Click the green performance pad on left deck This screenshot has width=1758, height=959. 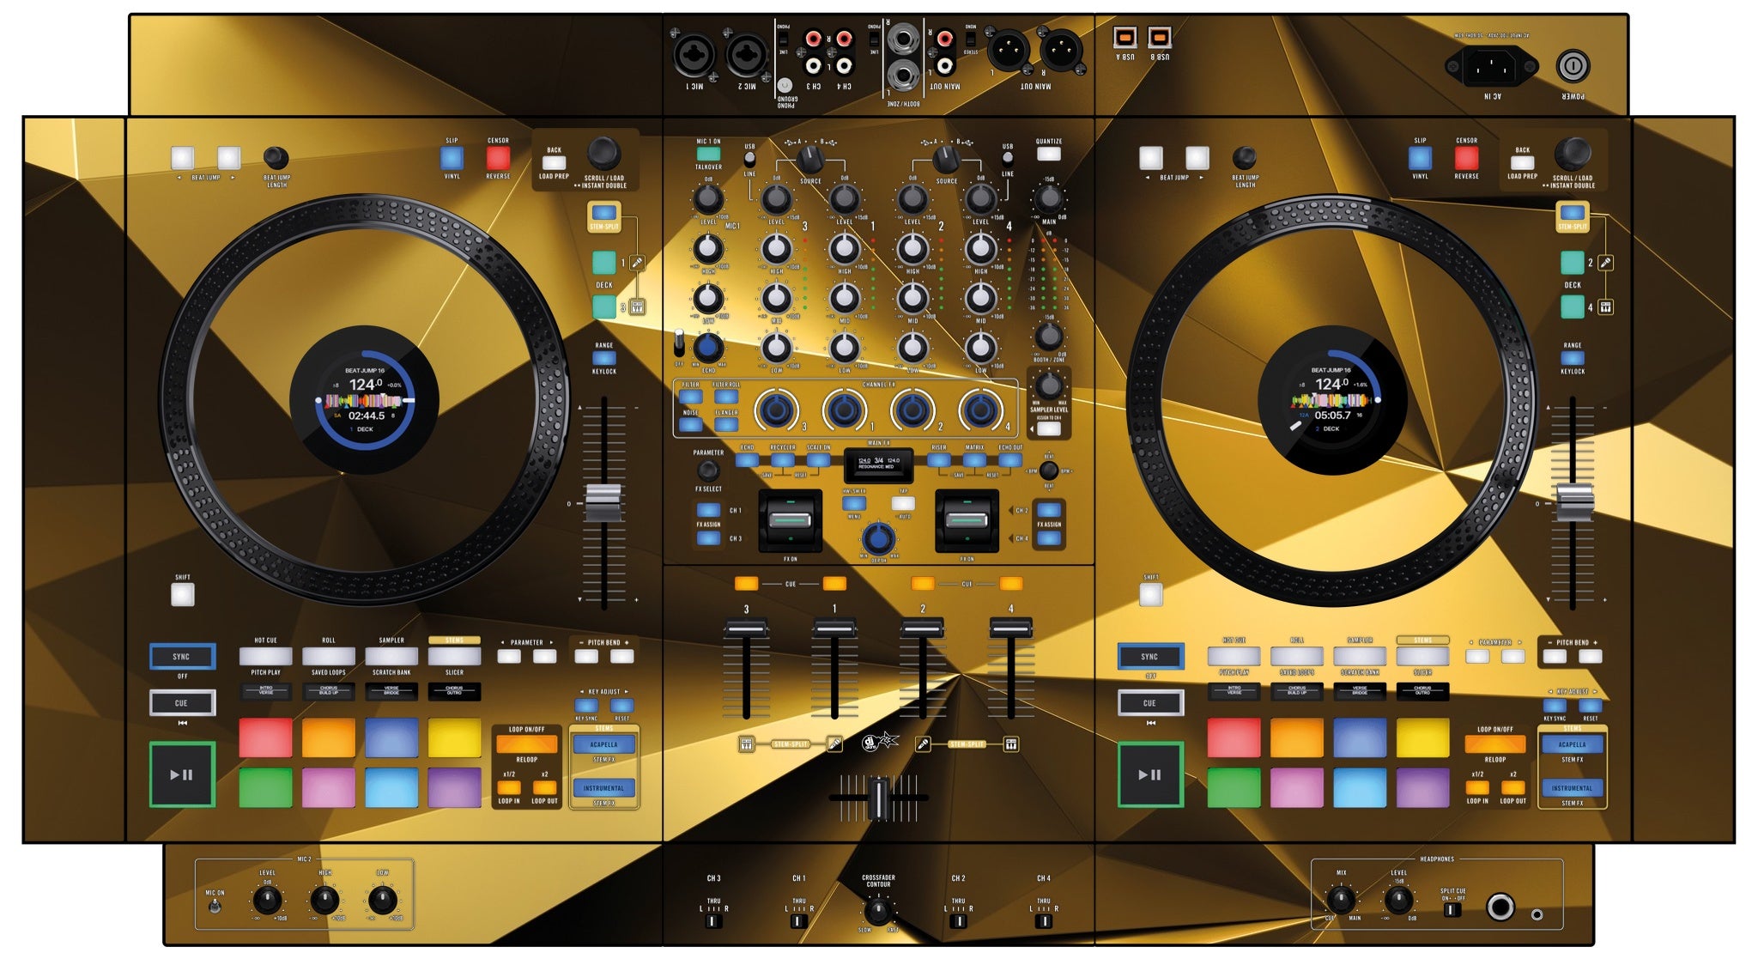tap(265, 787)
